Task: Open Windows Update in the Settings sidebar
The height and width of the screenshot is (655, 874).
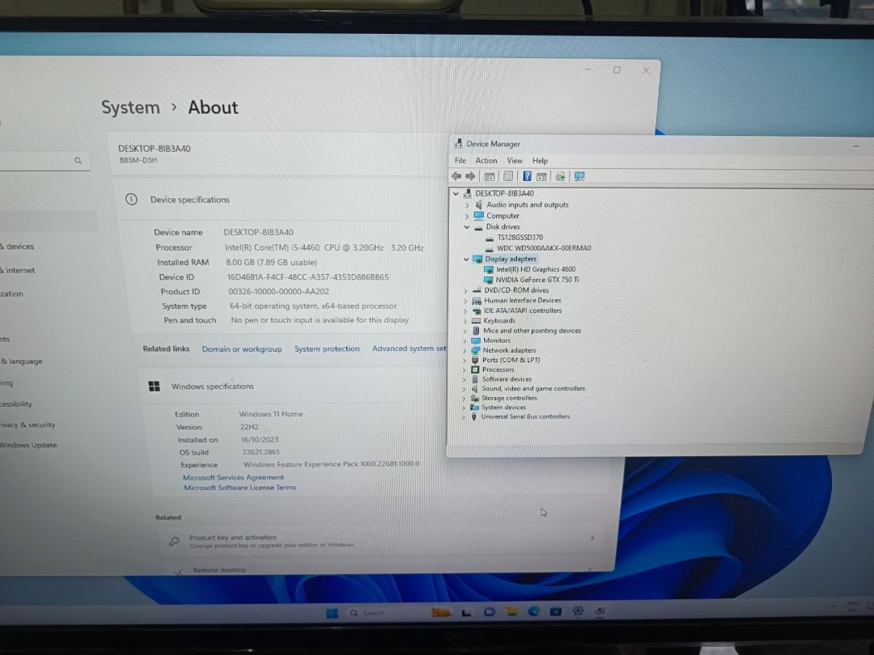Action: point(28,445)
